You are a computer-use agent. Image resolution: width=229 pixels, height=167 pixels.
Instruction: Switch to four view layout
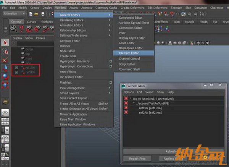coord(5,122)
